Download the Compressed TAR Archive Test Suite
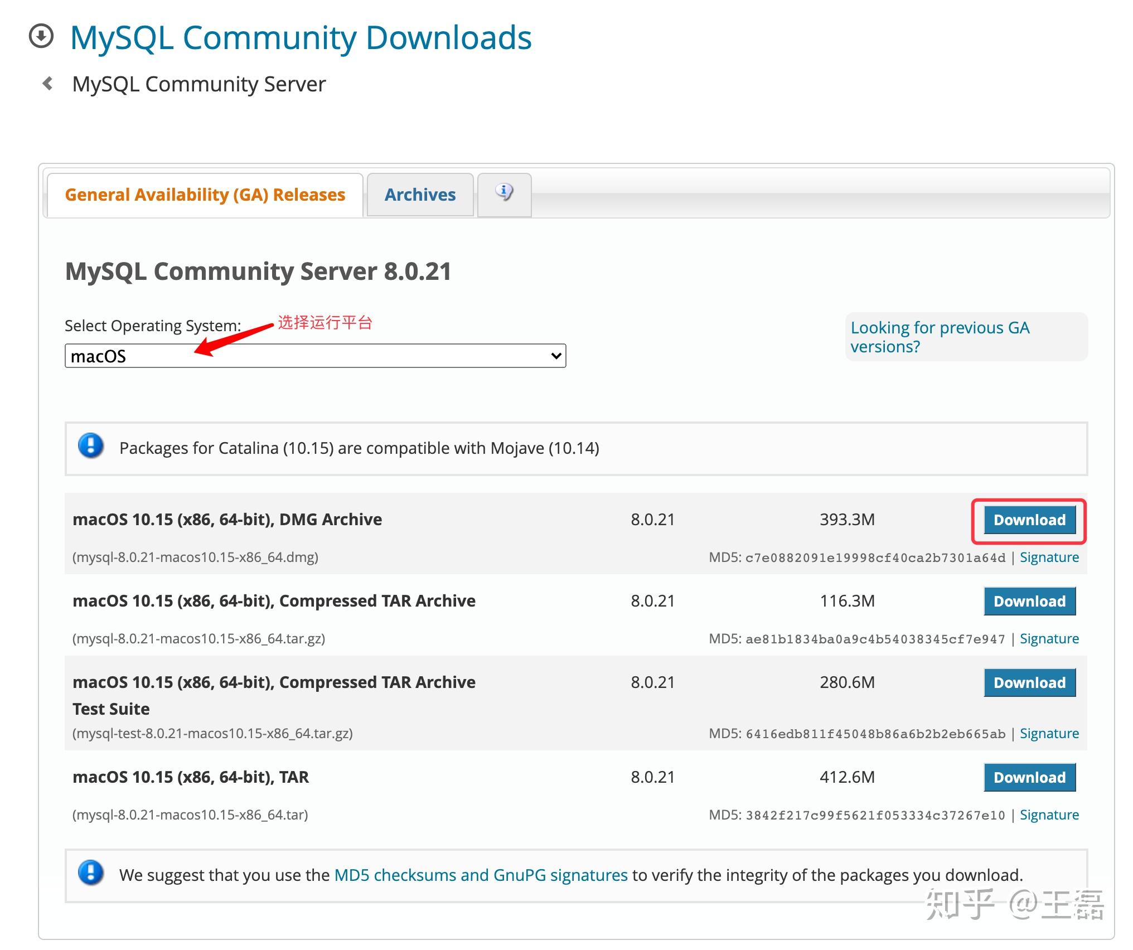 1029,682
